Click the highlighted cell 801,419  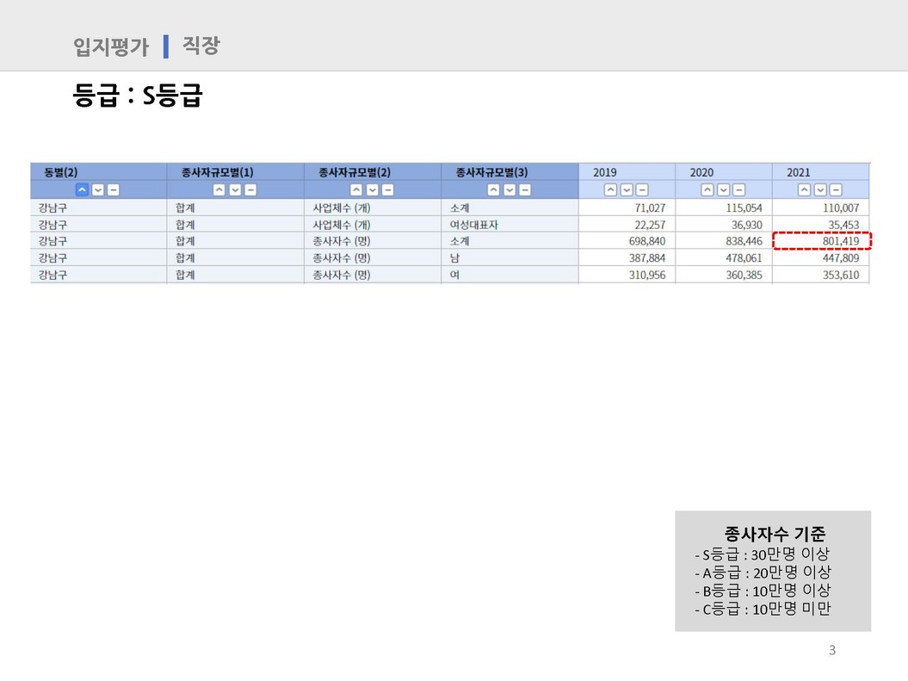(822, 241)
